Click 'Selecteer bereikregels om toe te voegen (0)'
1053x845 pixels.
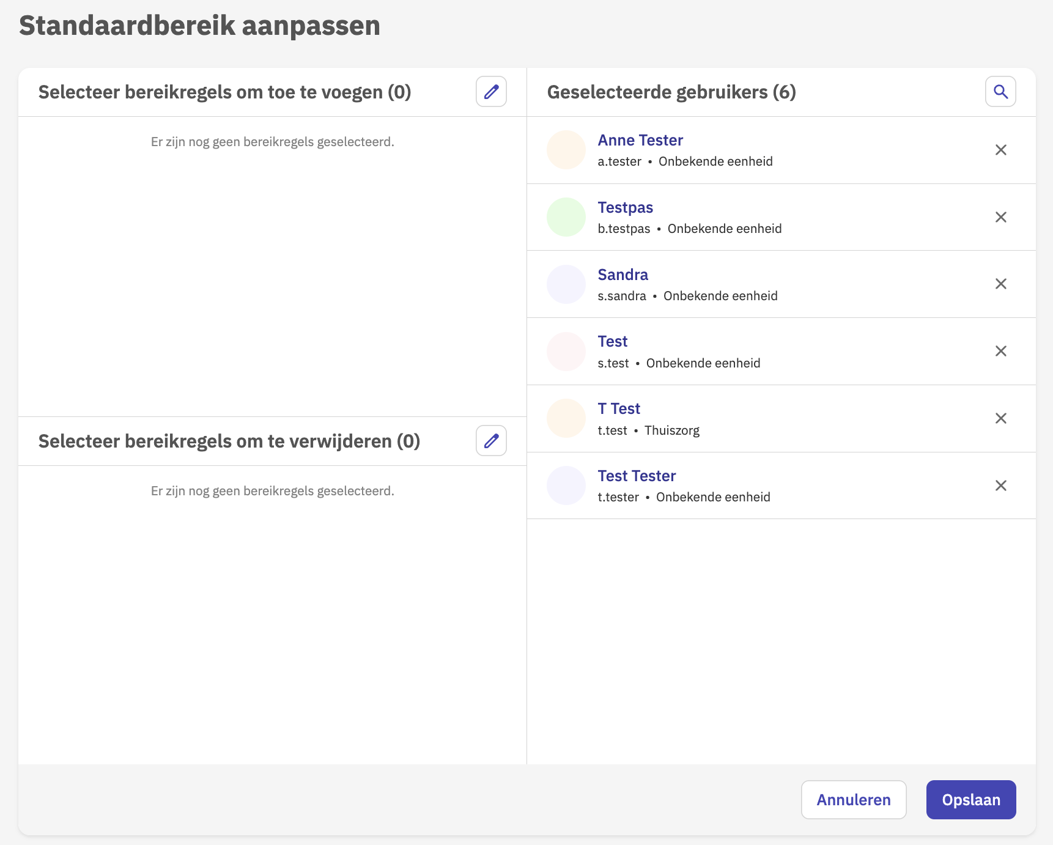[x=224, y=92]
